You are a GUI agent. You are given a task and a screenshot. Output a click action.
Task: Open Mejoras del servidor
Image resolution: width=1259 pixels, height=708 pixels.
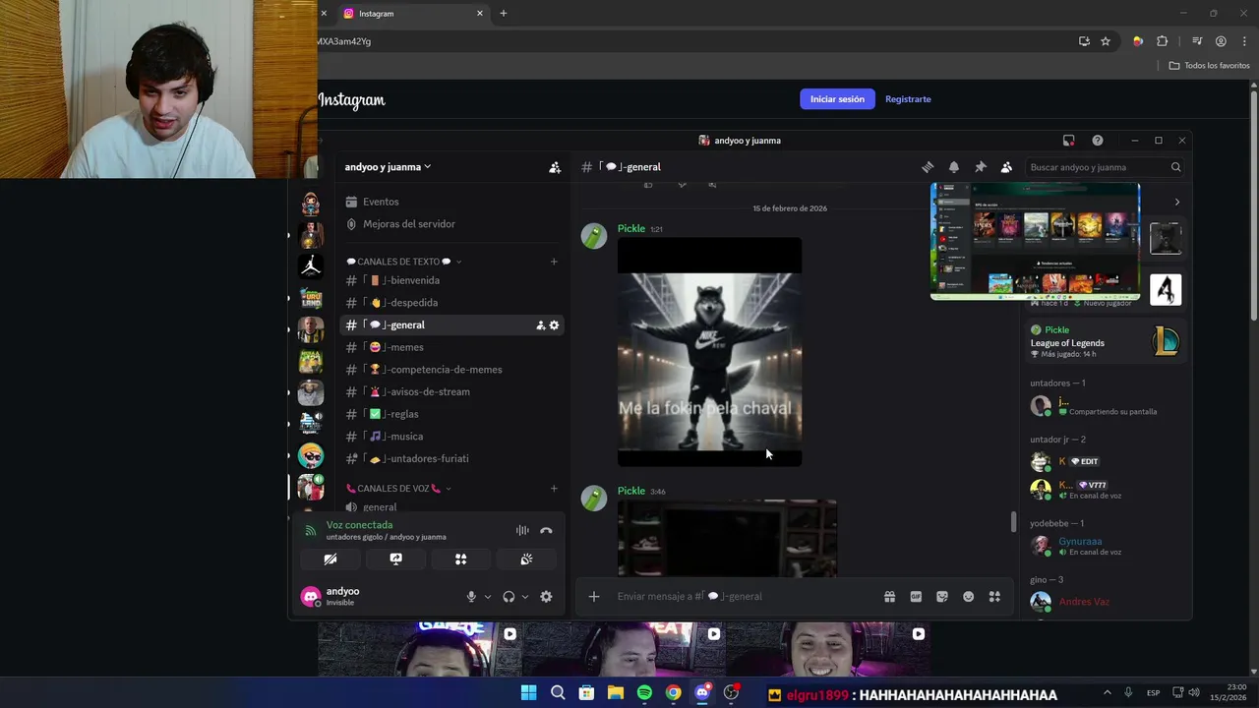(451, 224)
